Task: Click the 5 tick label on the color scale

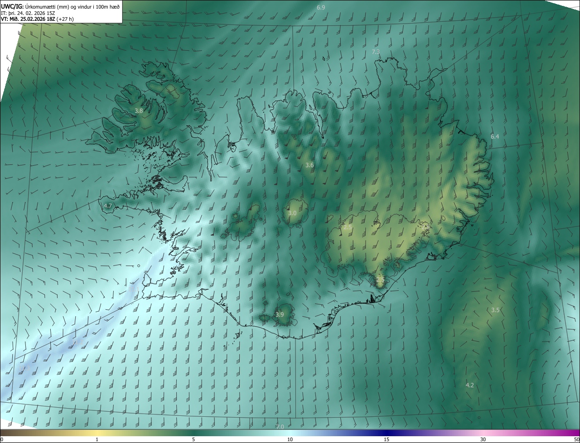Action: [x=193, y=439]
